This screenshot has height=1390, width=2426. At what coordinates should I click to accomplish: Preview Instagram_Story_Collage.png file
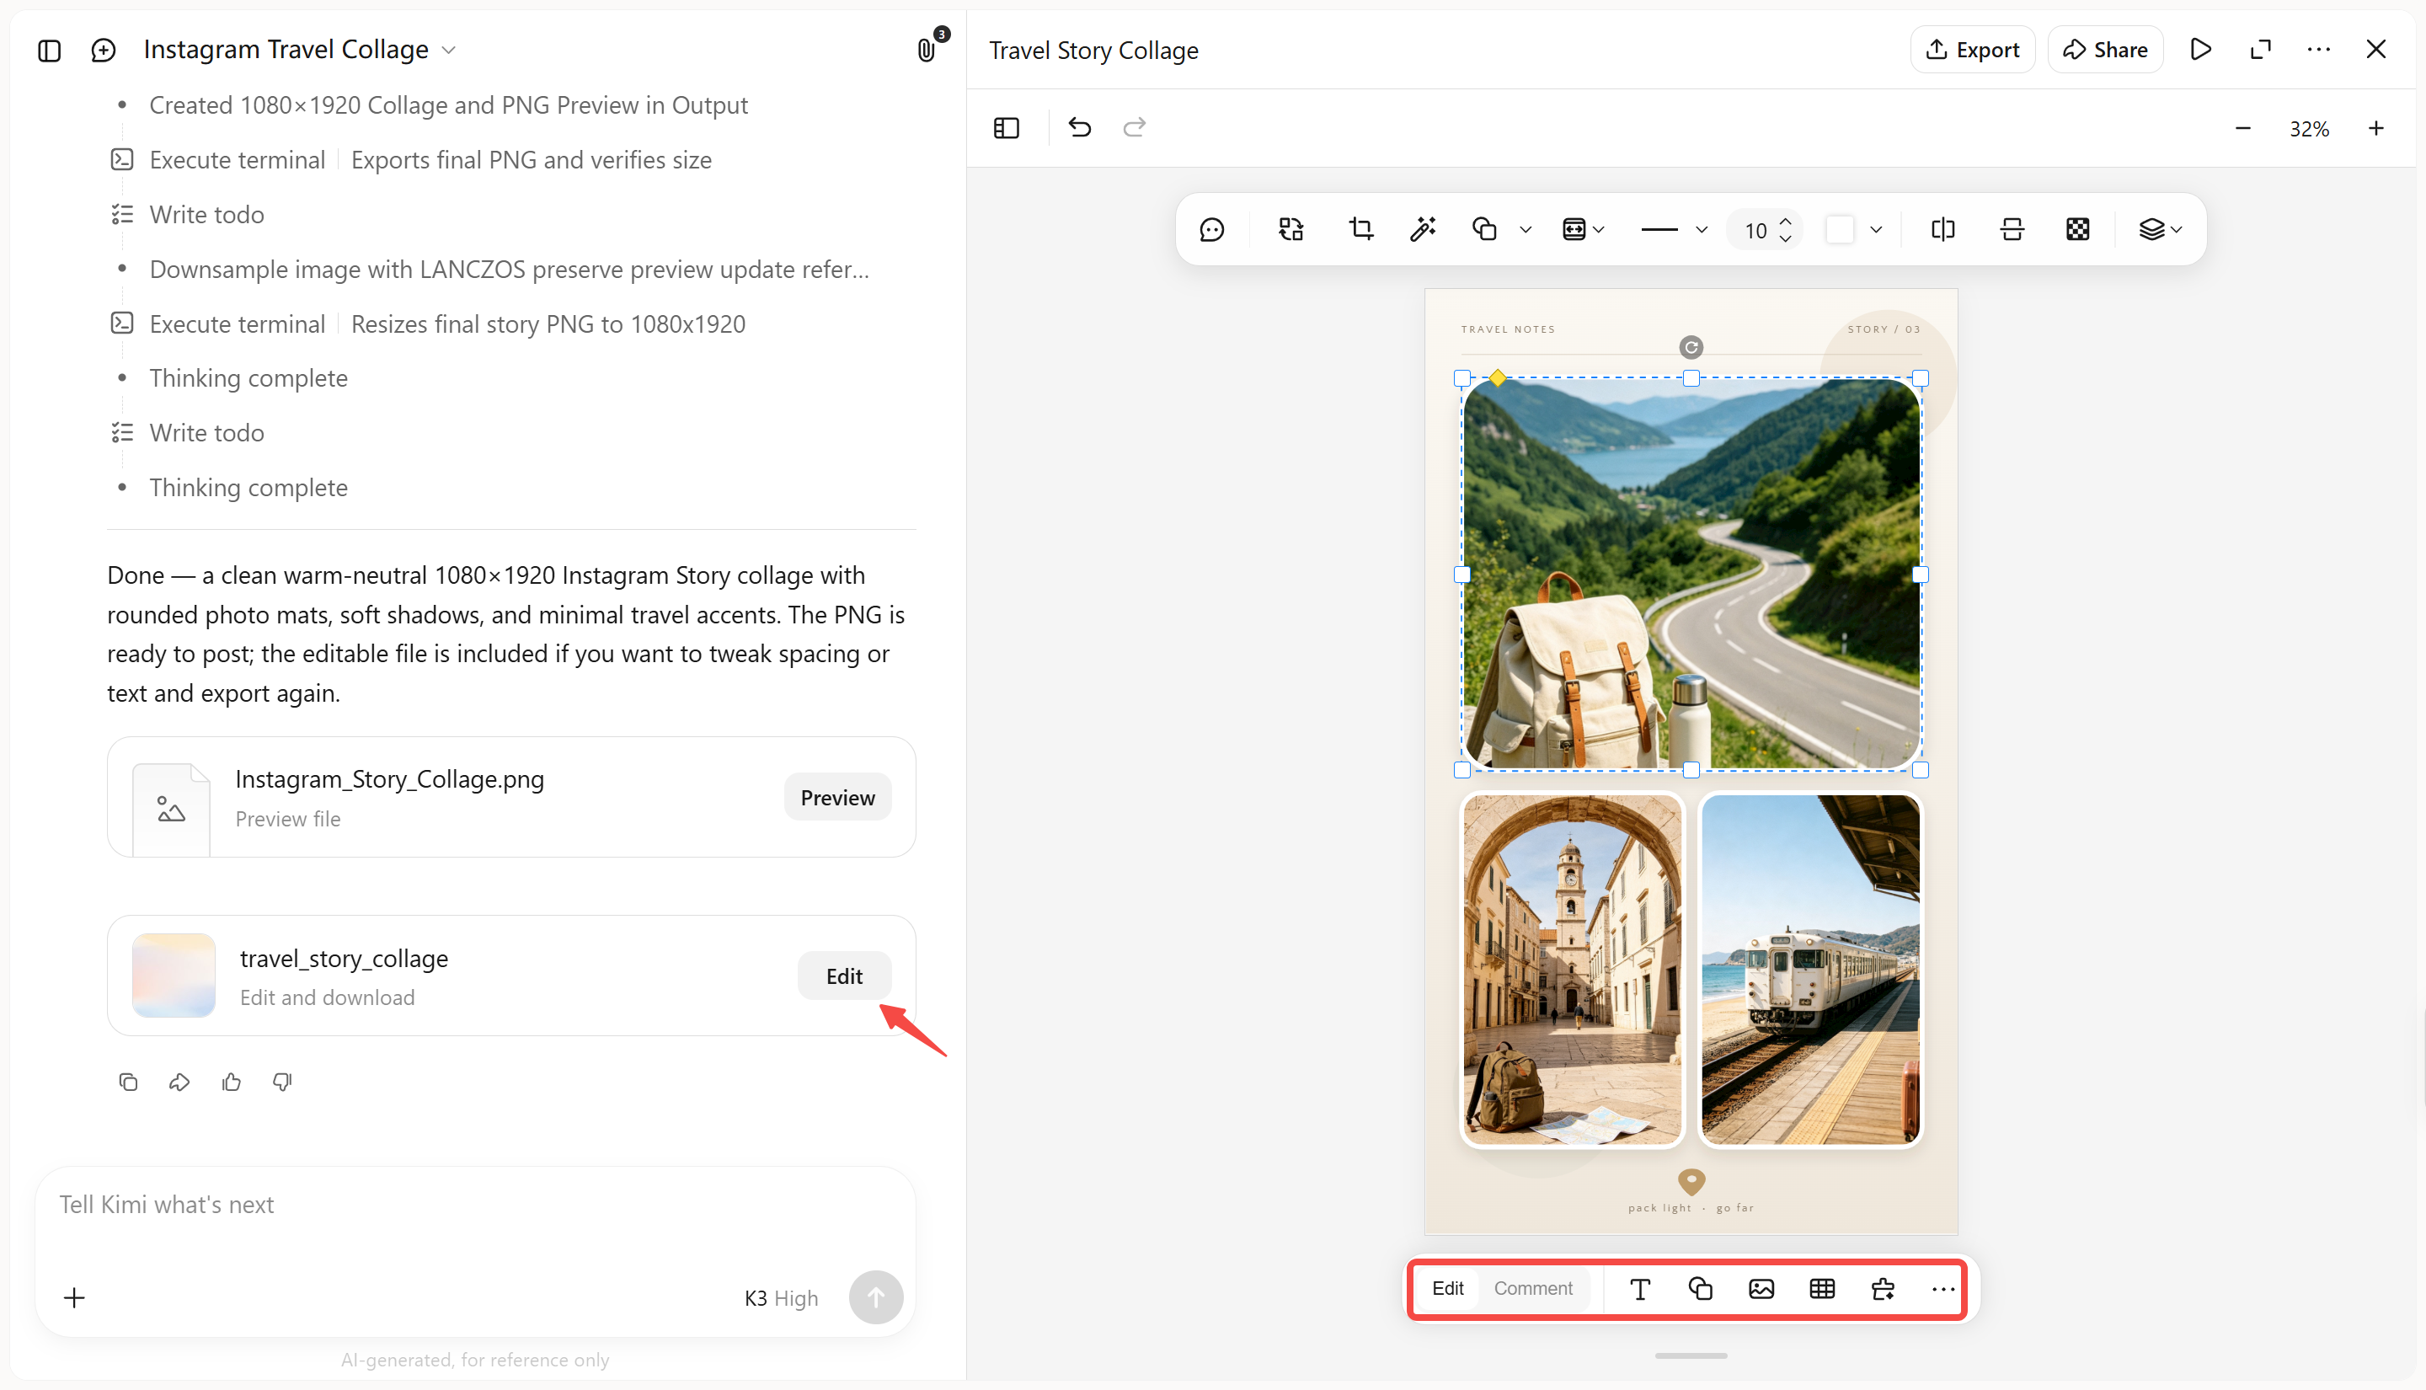point(837,797)
